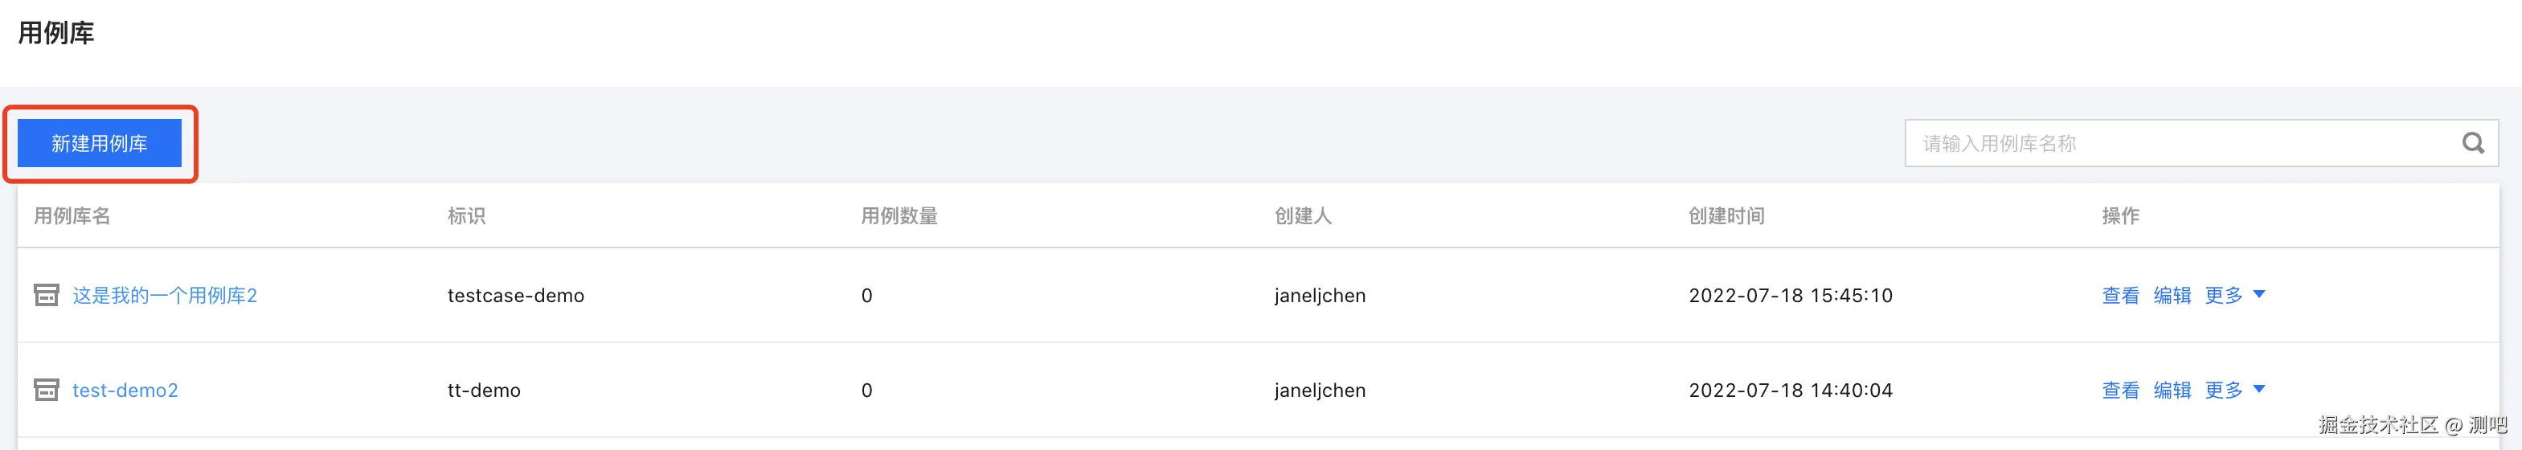Screen dimensions: 2522x450
Task: Open the test-demo2 library link
Action: 125,391
